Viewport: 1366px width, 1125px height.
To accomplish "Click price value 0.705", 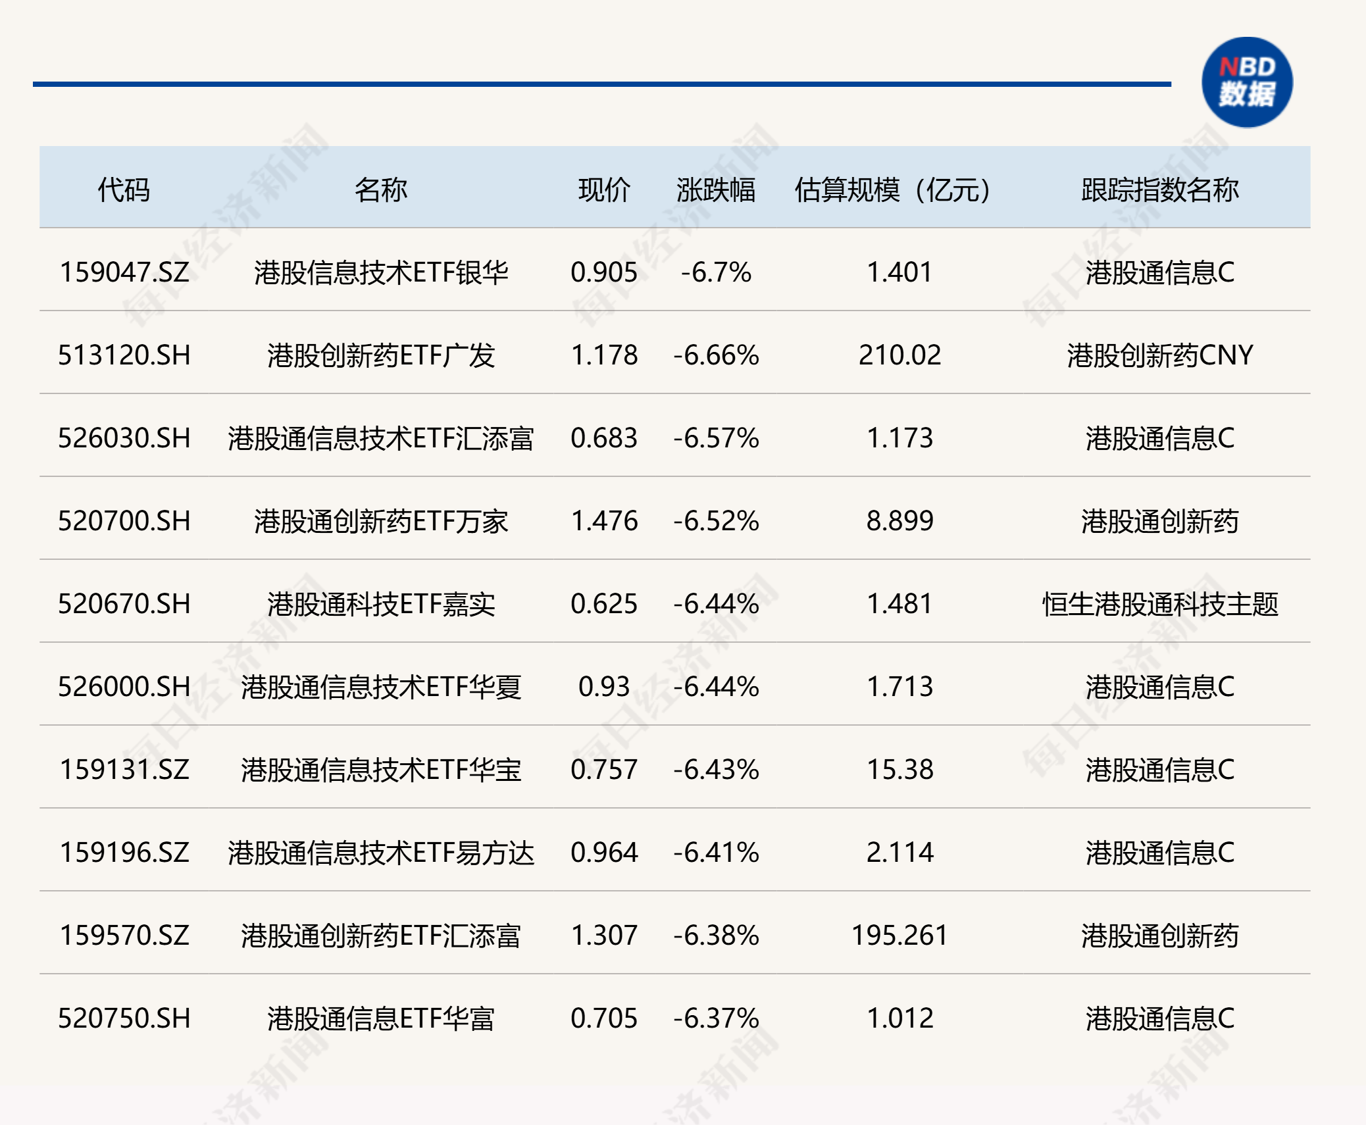I will pyautogui.click(x=604, y=1018).
